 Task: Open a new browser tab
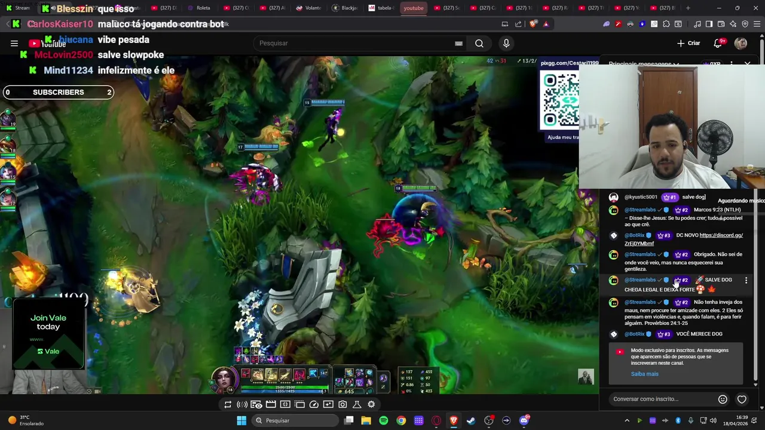pos(688,8)
